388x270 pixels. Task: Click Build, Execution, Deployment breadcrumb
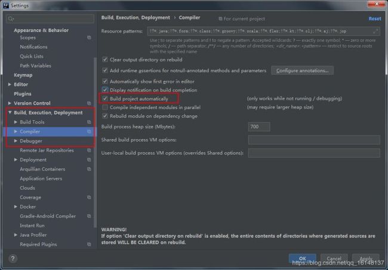tap(136, 17)
